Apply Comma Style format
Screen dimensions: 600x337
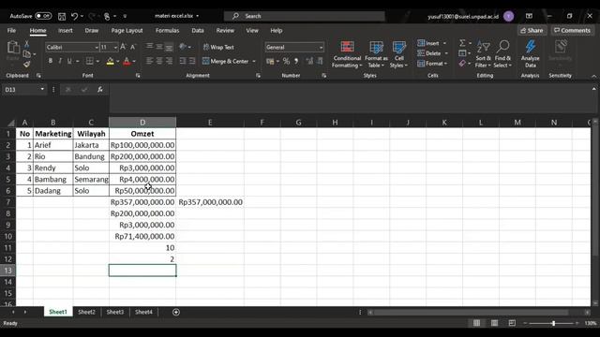(x=296, y=61)
